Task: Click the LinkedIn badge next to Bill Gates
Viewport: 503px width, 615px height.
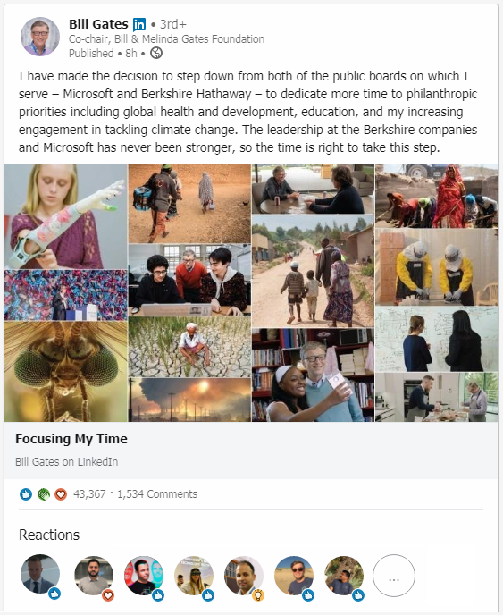Action: coord(139,24)
